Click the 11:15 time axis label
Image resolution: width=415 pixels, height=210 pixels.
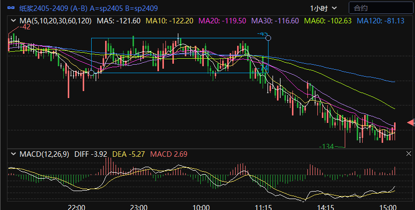click(x=263, y=207)
